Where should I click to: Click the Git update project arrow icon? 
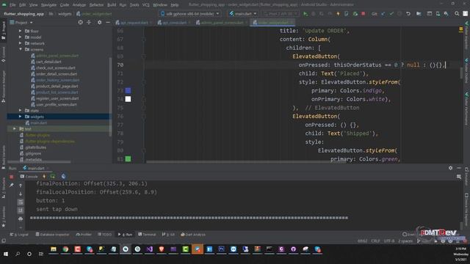(383, 14)
